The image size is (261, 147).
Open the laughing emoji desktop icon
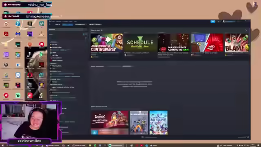coord(42,85)
